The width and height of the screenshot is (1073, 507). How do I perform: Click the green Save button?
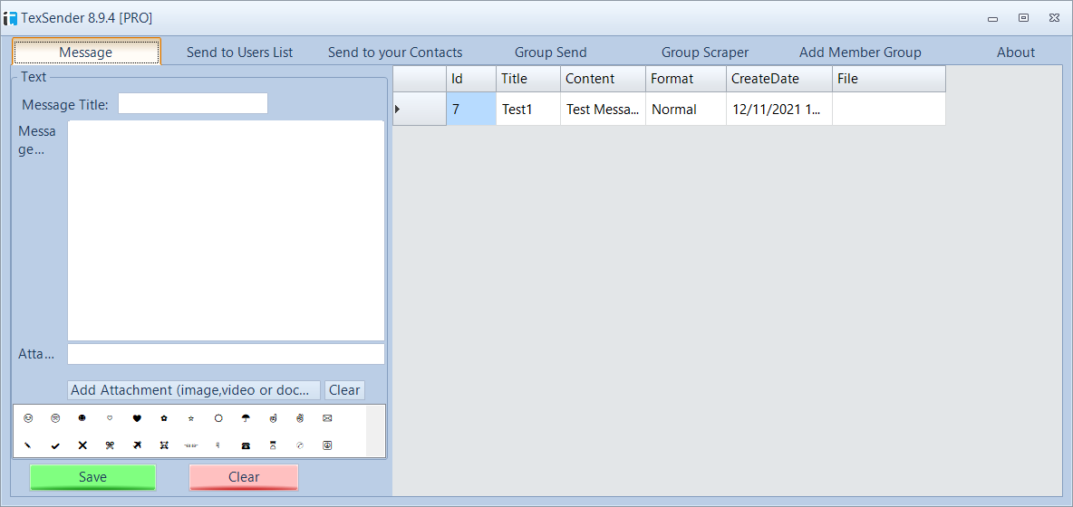tap(93, 477)
